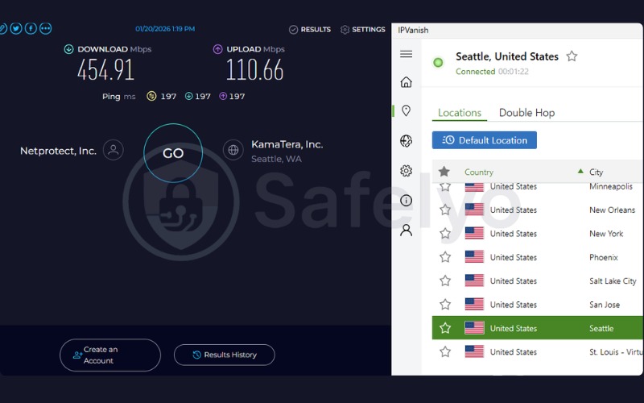Sort by favorites star column header
The height and width of the screenshot is (403, 644).
click(x=444, y=172)
